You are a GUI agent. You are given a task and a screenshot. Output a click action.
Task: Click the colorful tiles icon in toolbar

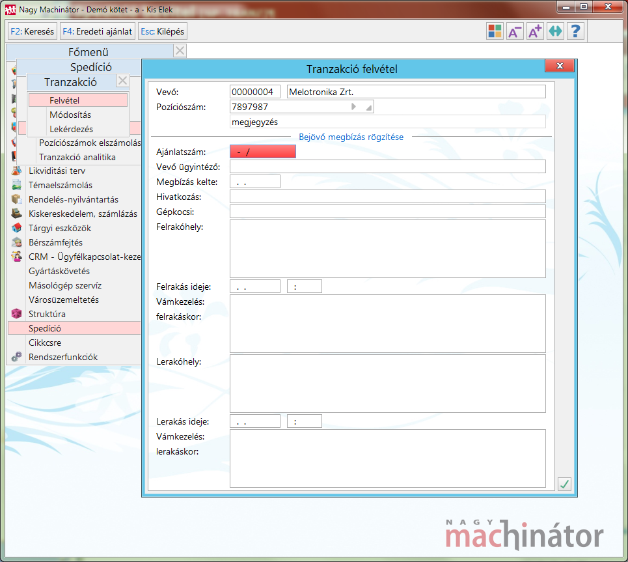pyautogui.click(x=495, y=31)
